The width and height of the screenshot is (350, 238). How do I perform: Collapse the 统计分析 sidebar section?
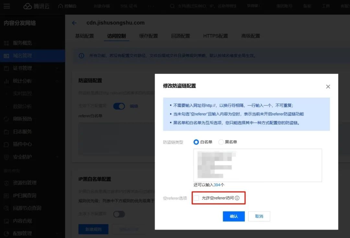click(57, 81)
